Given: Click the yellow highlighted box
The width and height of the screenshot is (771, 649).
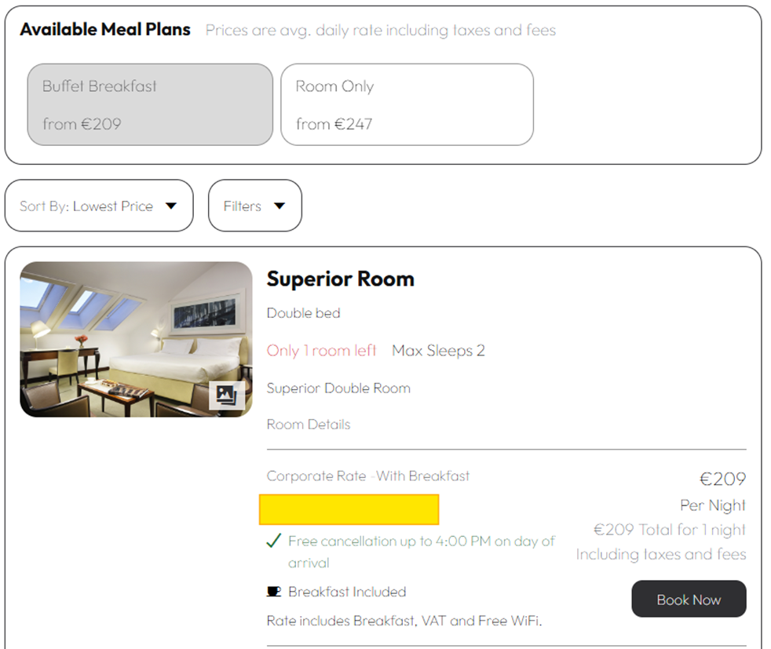Looking at the screenshot, I should tap(349, 509).
